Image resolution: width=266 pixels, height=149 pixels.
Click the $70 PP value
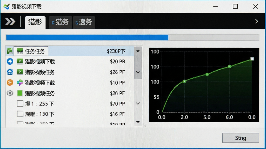[117, 103]
